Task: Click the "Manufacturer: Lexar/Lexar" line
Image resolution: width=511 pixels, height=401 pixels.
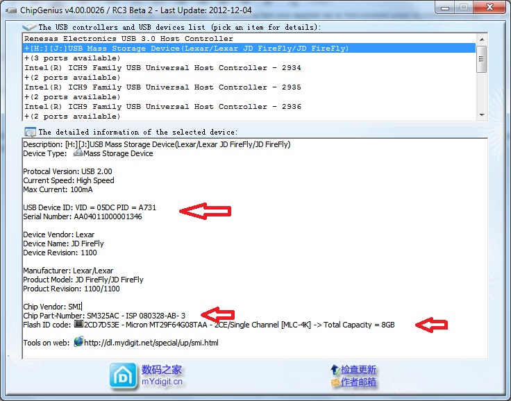Action: (68, 271)
